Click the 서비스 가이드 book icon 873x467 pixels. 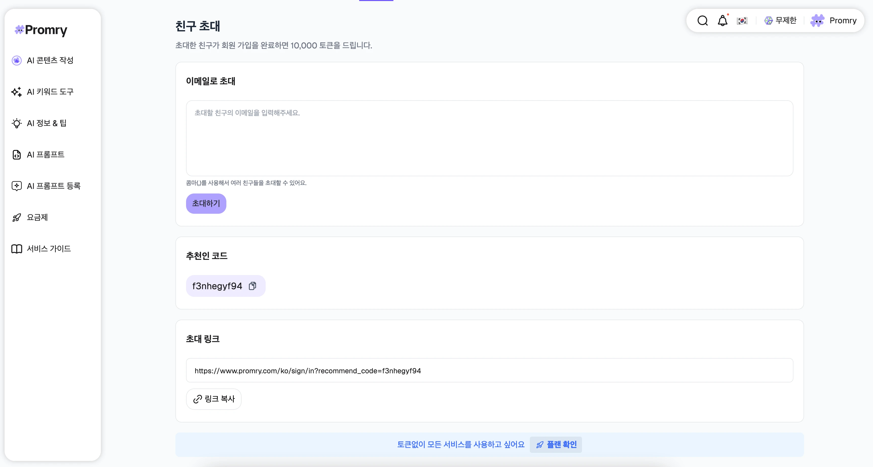(x=17, y=249)
